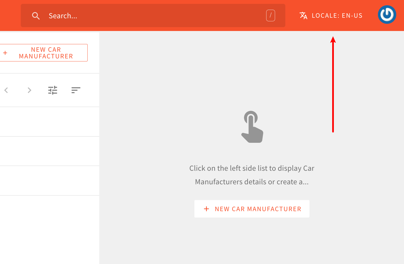Image resolution: width=404 pixels, height=264 pixels.
Task: Select the plus icon beside New Car Manufacturer
Action: click(207, 209)
